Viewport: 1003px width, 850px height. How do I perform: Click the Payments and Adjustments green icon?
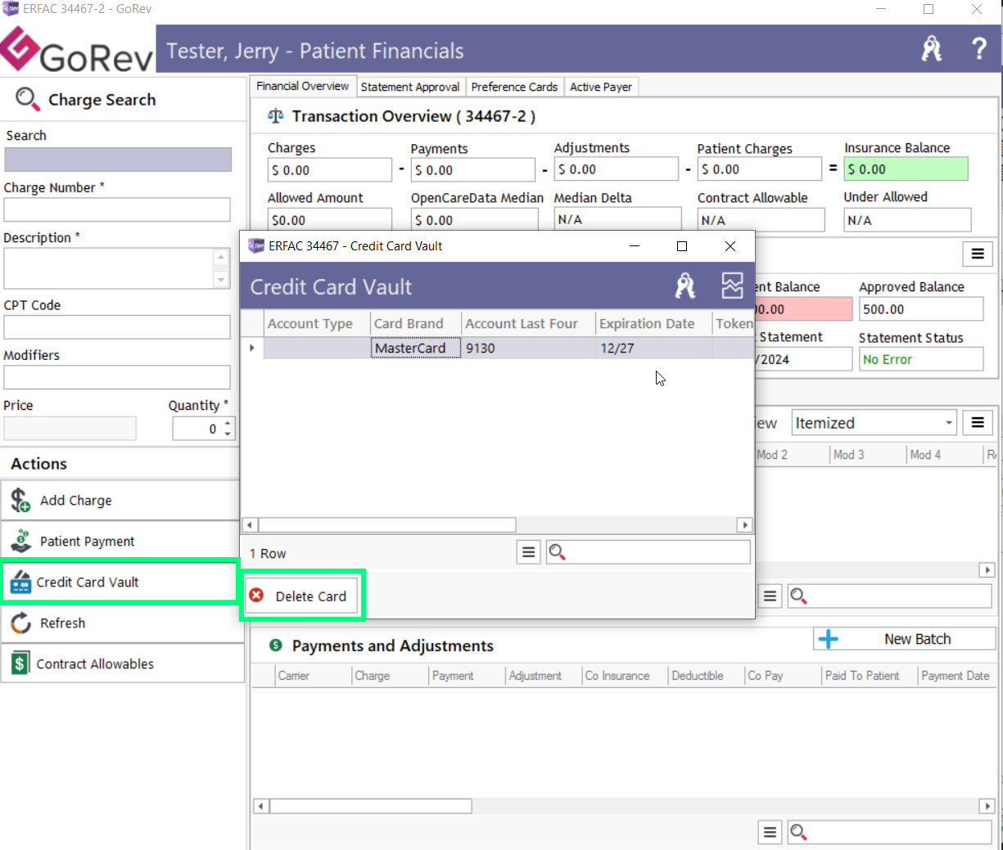[x=275, y=645]
